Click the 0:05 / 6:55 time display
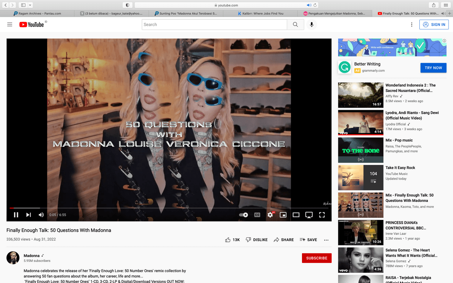This screenshot has height=283, width=453. point(57,215)
